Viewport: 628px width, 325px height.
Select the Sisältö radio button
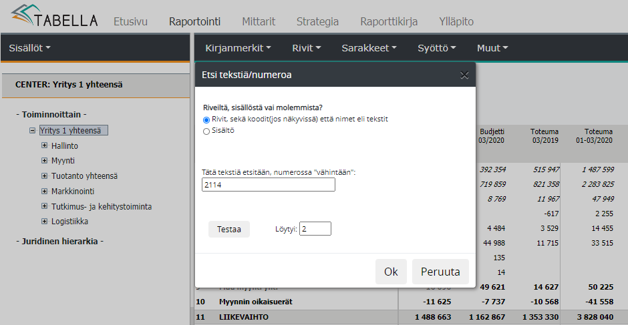click(x=206, y=131)
